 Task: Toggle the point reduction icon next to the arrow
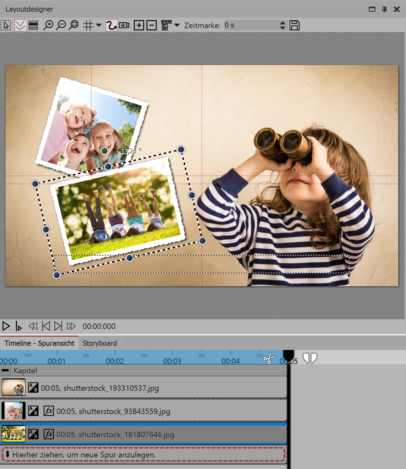20,25
